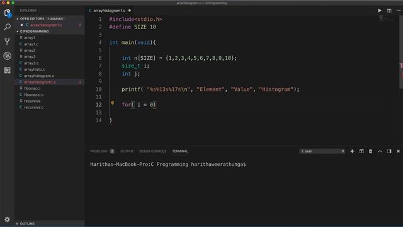
Task: Click the #include<stdio.h> line
Action: (x=136, y=20)
